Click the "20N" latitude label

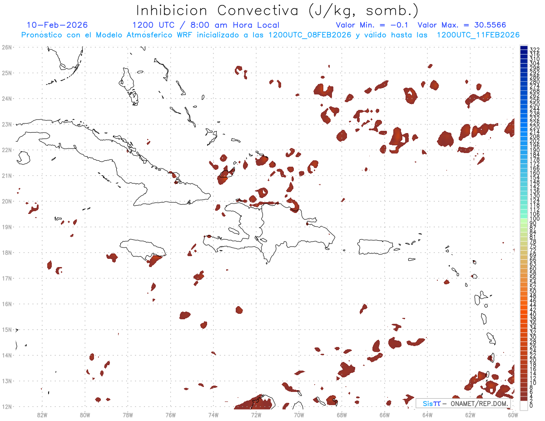6,201
